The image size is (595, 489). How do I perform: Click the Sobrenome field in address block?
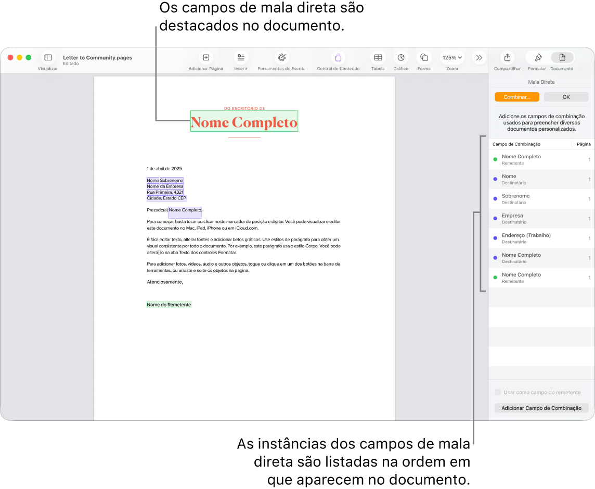[172, 181]
